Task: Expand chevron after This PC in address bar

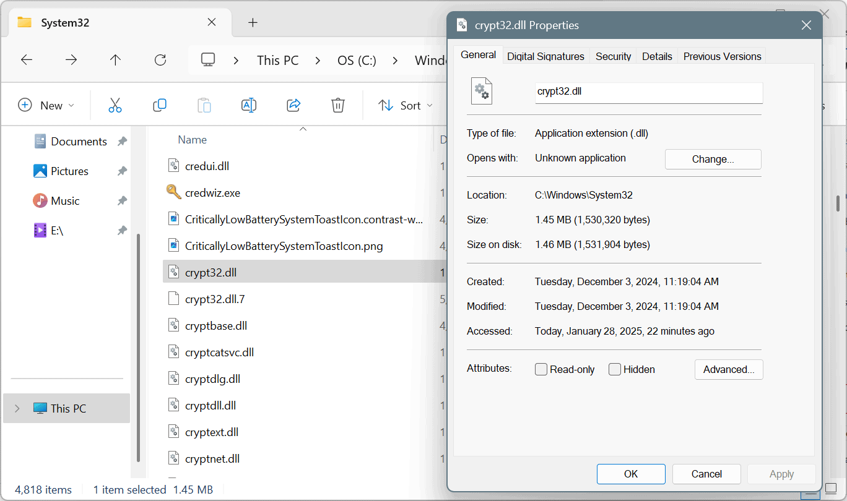Action: [x=318, y=60]
